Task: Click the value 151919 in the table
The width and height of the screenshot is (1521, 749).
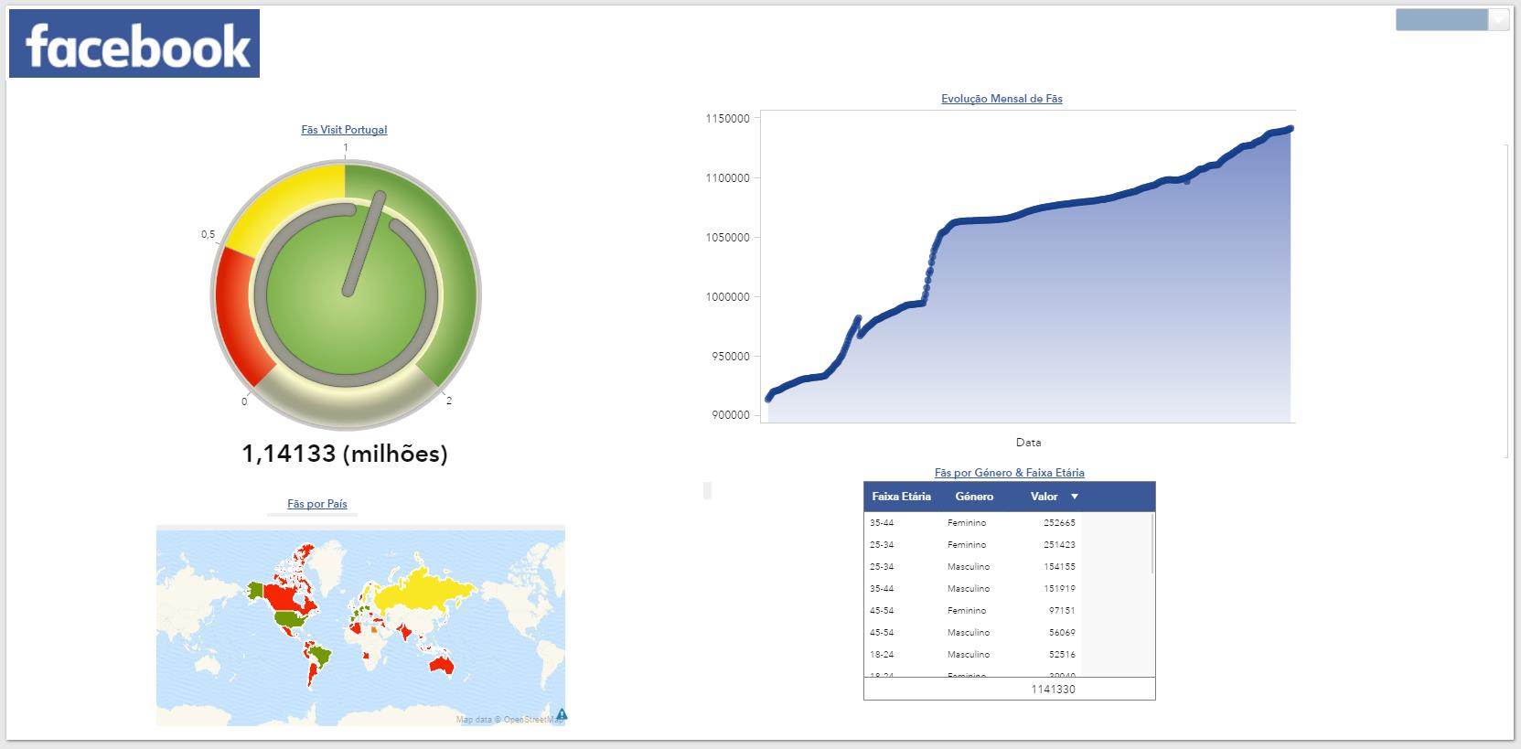Action: tap(1059, 589)
